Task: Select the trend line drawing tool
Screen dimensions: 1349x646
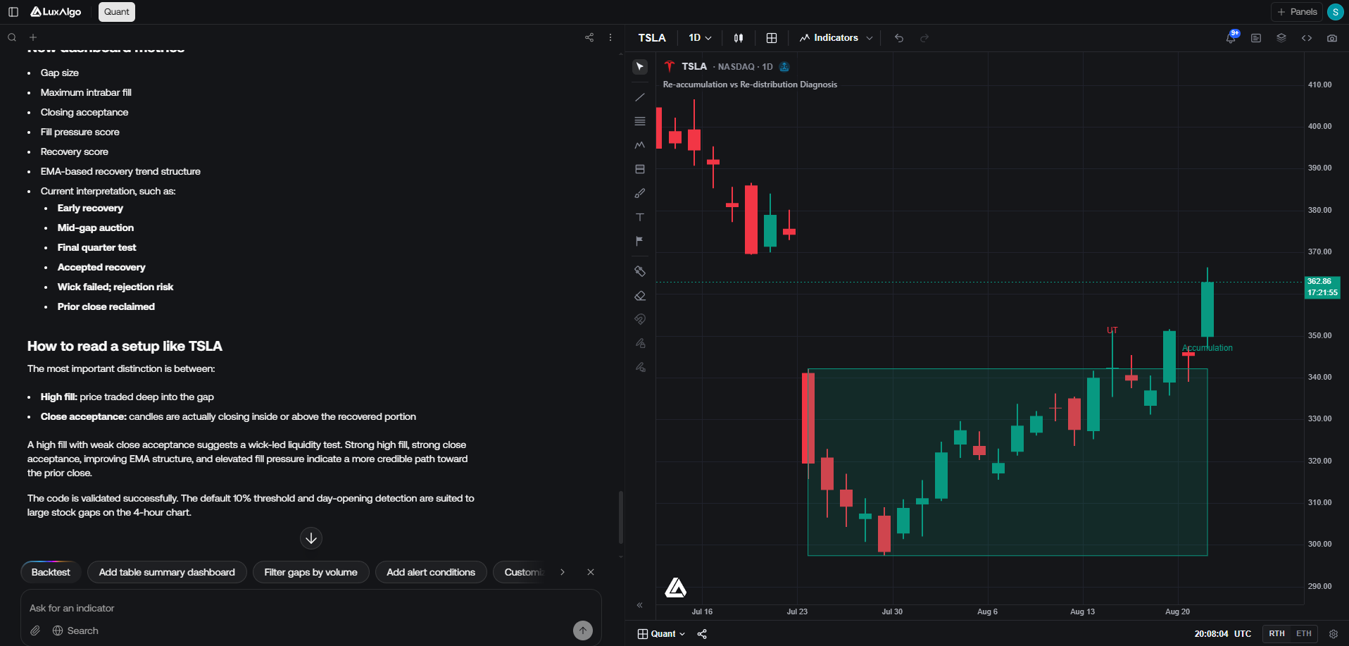Action: click(x=640, y=97)
